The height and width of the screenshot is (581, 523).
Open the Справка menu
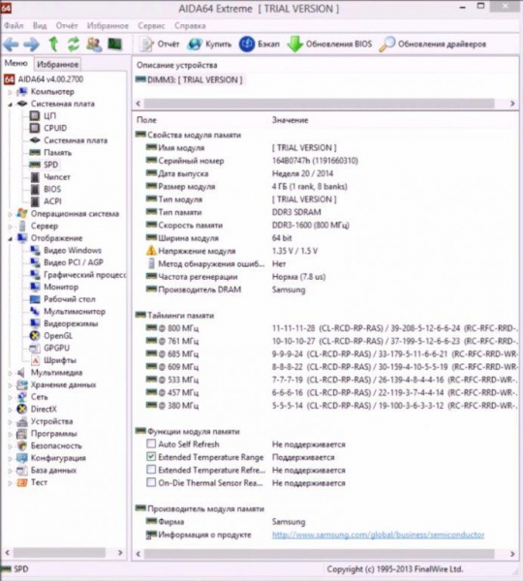point(190,25)
